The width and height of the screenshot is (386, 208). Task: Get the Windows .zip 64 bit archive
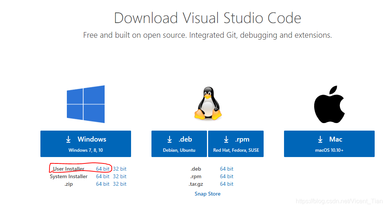(103, 184)
